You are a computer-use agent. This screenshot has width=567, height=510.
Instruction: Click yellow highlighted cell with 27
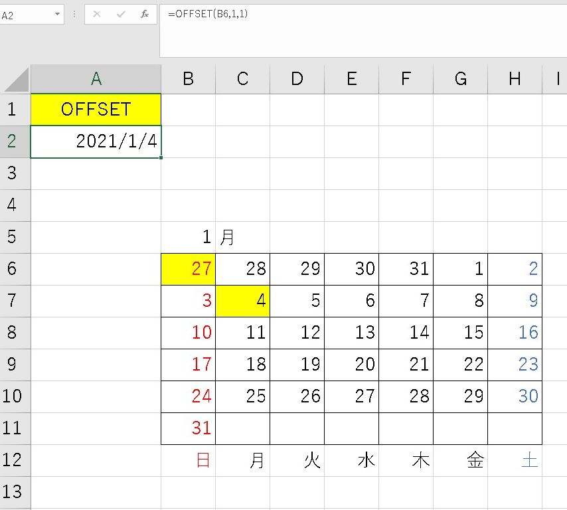(x=189, y=269)
